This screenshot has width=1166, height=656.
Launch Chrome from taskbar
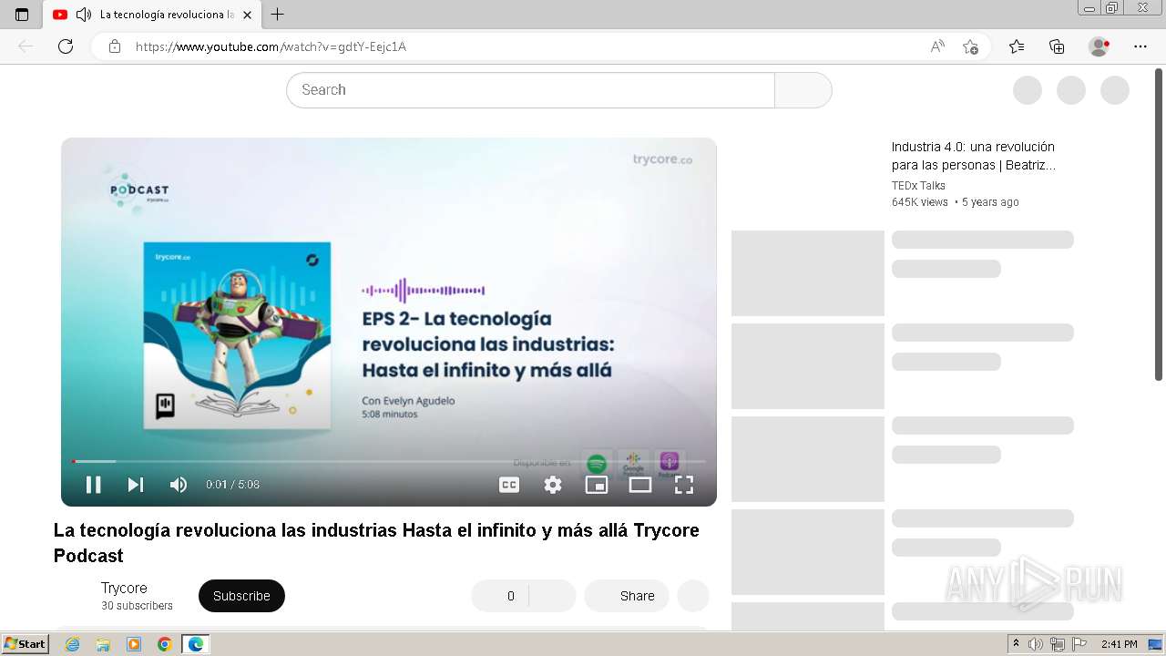point(165,644)
